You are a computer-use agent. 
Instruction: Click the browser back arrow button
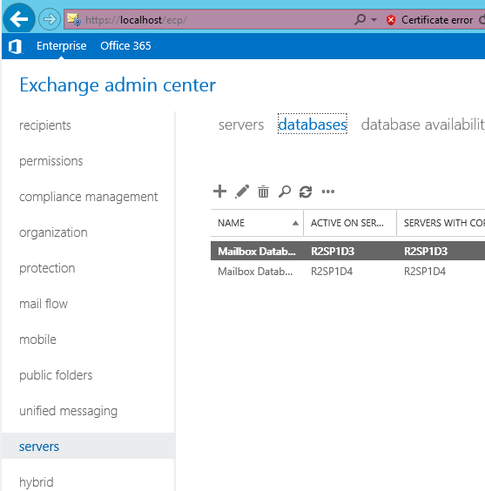(x=19, y=19)
